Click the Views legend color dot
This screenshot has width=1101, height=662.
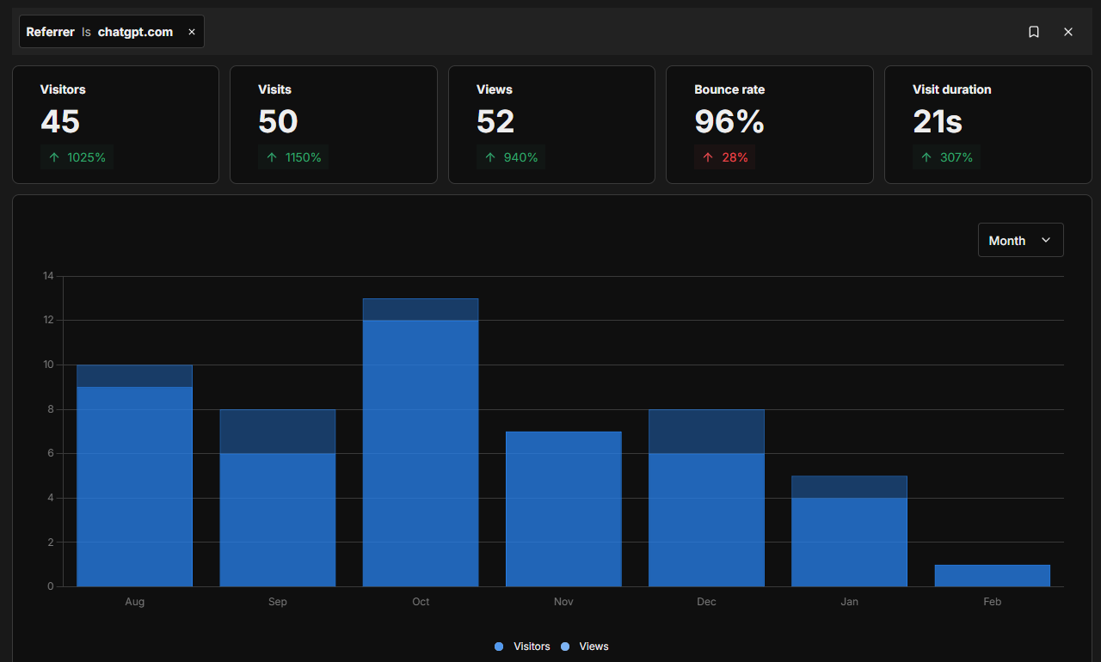pyautogui.click(x=565, y=647)
